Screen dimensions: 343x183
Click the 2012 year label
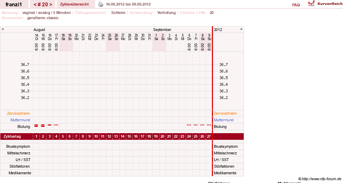click(x=218, y=30)
